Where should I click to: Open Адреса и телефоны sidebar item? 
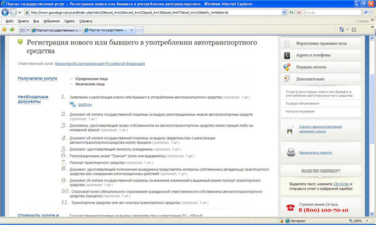(x=321, y=55)
